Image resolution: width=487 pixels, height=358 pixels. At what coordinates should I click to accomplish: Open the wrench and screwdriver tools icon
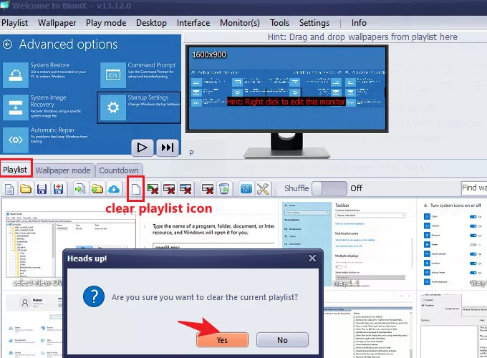pyautogui.click(x=263, y=189)
